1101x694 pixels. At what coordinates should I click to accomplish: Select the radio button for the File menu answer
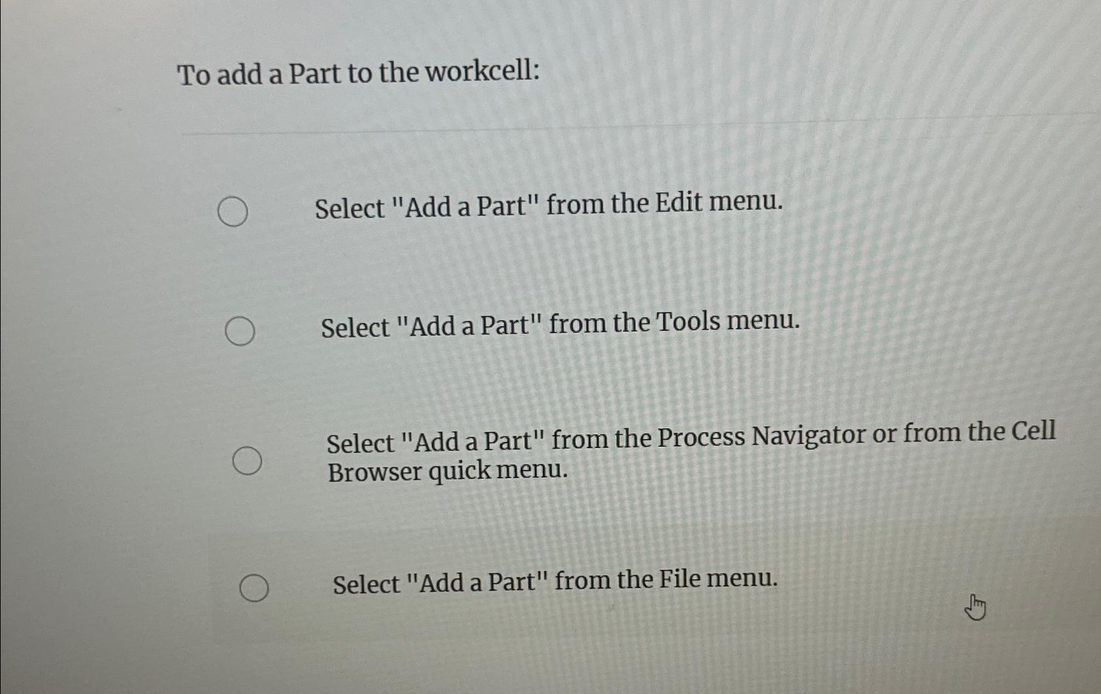(x=254, y=587)
